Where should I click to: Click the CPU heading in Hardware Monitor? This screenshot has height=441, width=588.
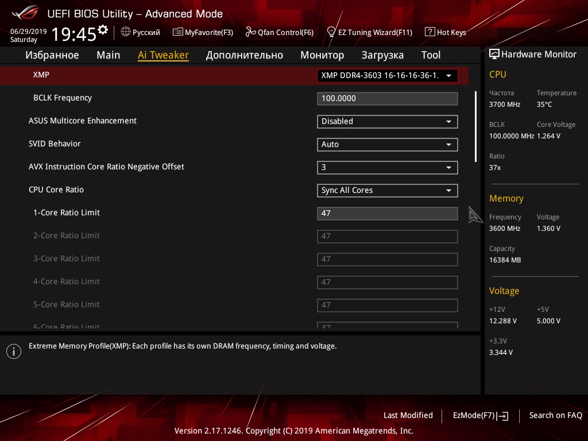coord(498,75)
